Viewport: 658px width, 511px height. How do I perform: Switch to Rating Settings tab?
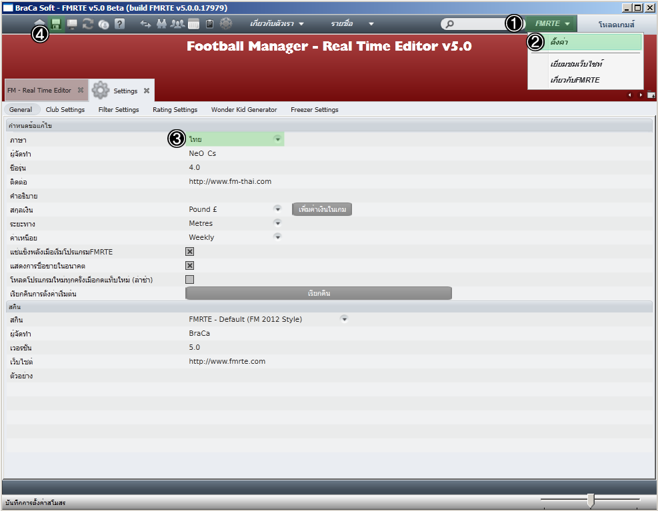(175, 109)
